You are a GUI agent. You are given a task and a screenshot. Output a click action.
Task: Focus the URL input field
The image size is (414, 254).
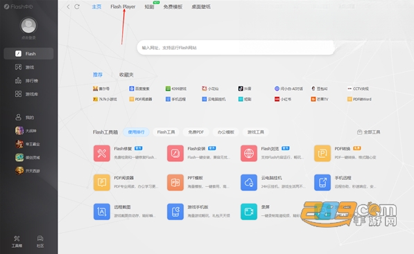coord(236,48)
